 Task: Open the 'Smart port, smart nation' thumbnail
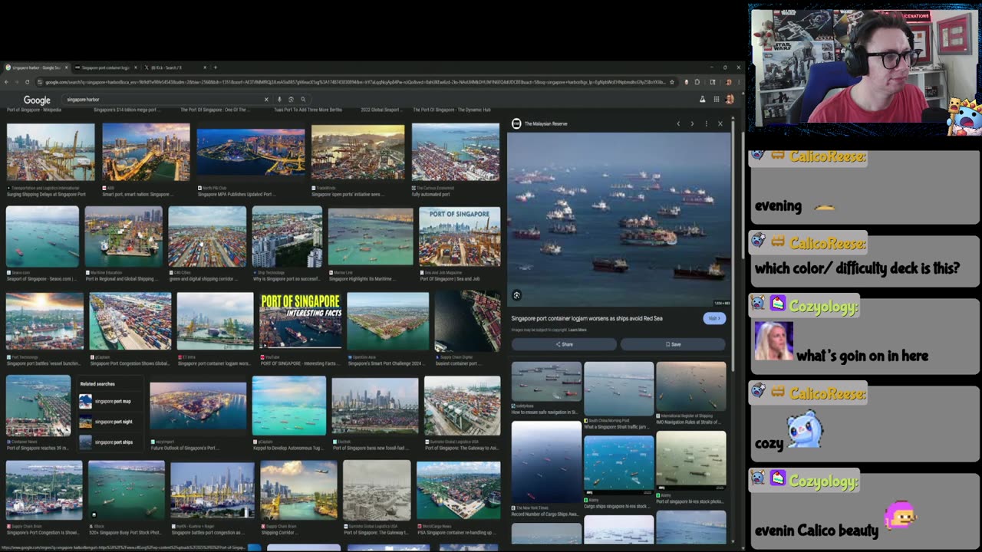click(146, 152)
